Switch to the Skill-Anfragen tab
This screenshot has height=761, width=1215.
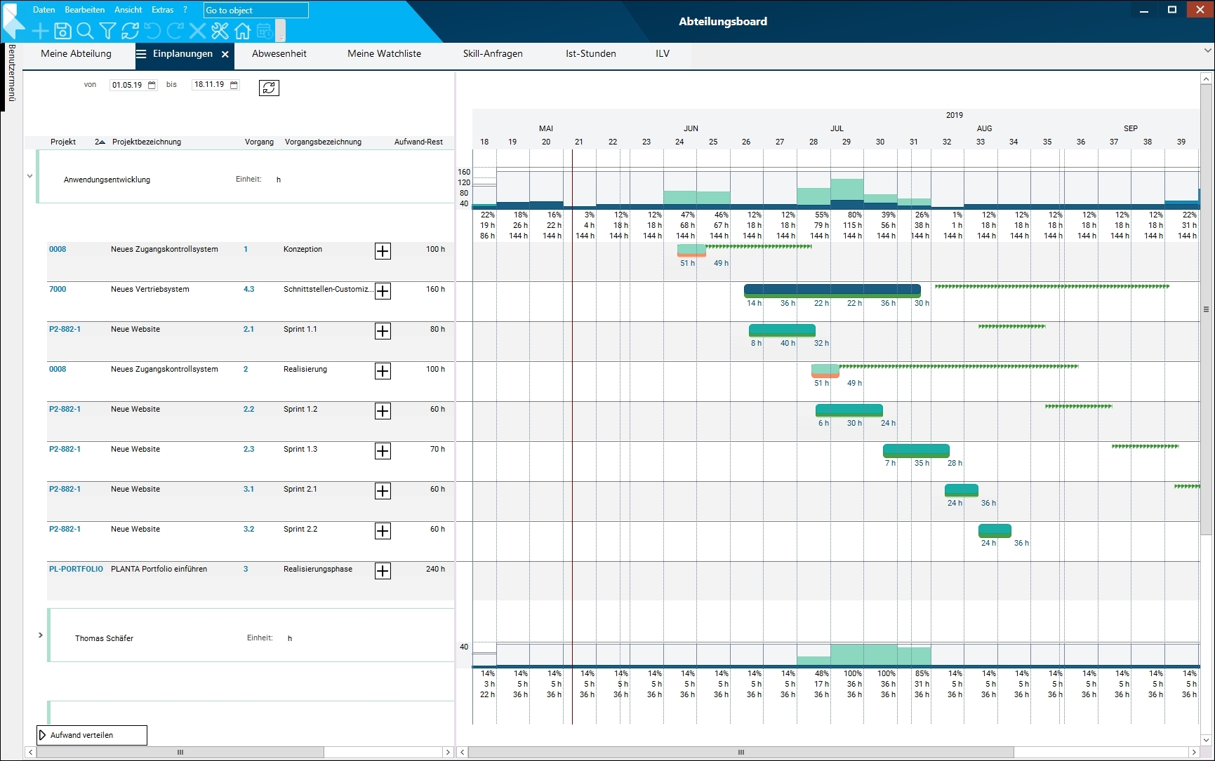coord(493,54)
